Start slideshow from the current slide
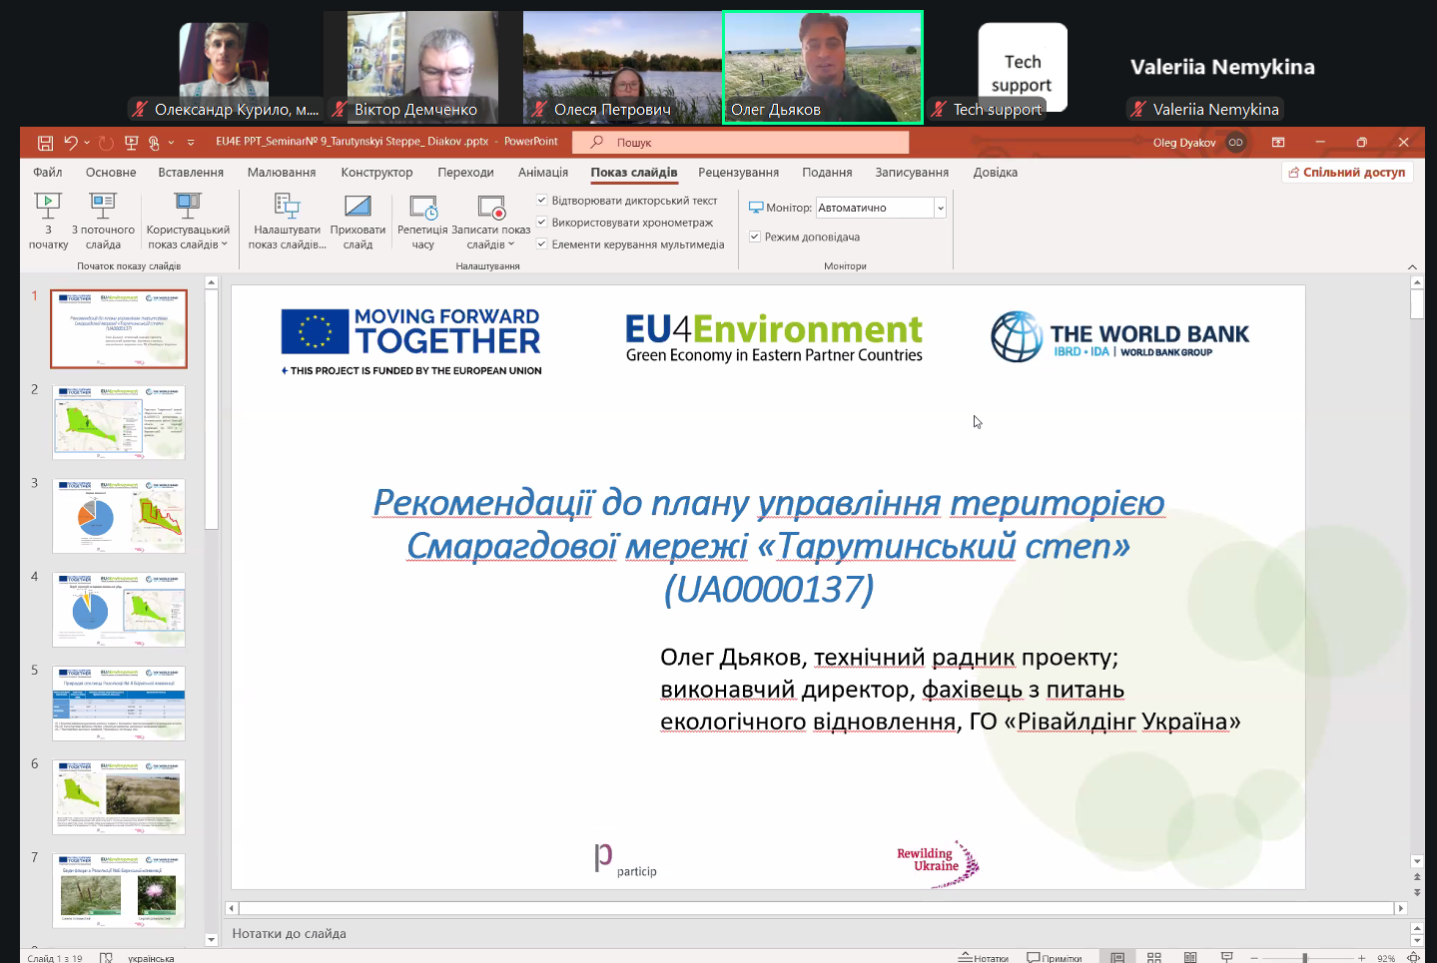 click(103, 220)
